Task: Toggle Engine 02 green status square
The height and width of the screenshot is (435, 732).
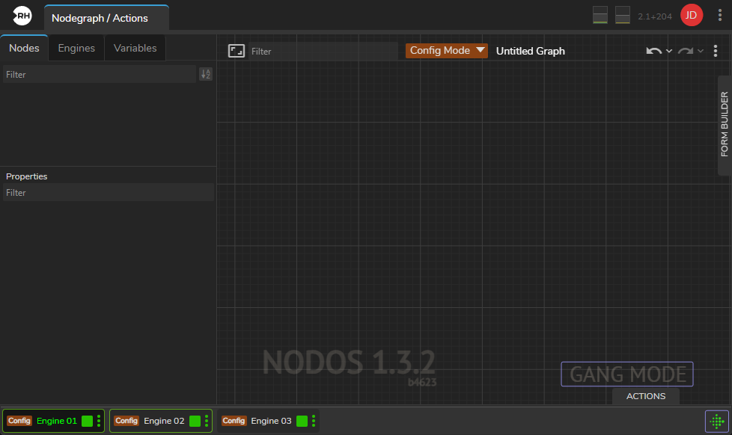Action: pos(195,421)
